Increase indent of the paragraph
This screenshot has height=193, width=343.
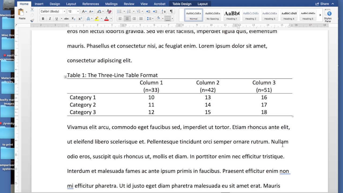tap(155, 12)
